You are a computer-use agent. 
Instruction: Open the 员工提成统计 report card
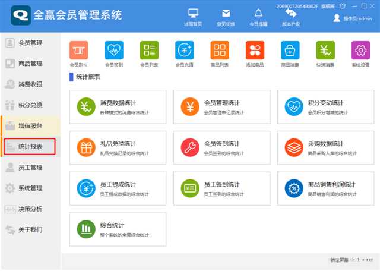click(118, 188)
